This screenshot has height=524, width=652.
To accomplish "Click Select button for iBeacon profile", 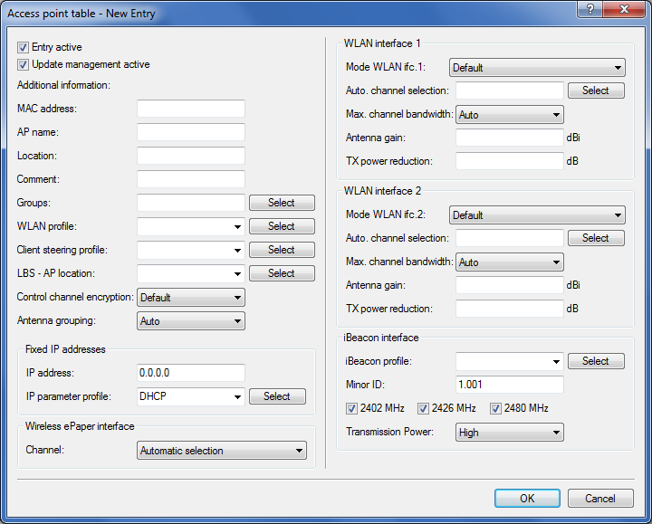I will pyautogui.click(x=595, y=361).
